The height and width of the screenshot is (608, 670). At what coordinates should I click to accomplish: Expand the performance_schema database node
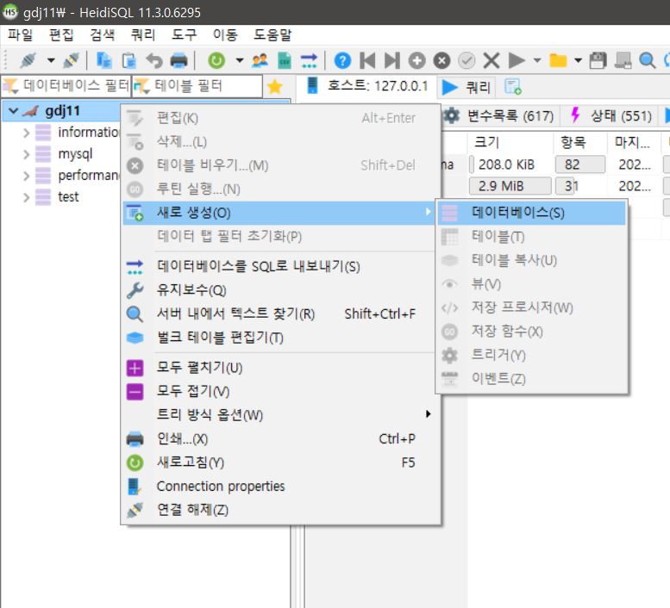27,176
